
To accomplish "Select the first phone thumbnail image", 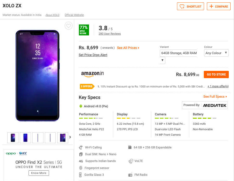I will [13, 138].
